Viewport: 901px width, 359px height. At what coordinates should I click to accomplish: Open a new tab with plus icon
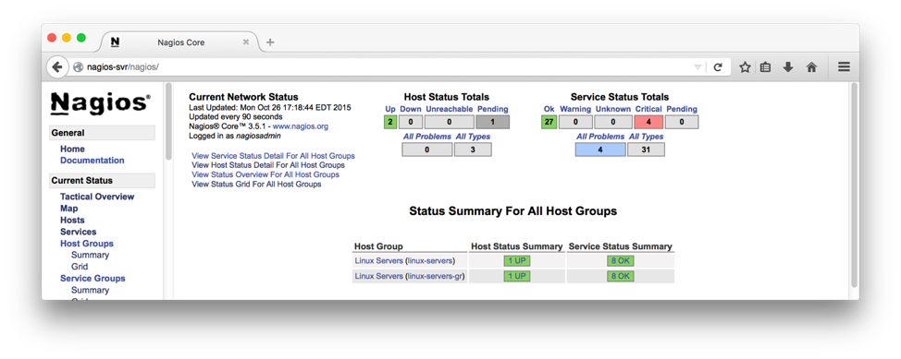[x=270, y=42]
